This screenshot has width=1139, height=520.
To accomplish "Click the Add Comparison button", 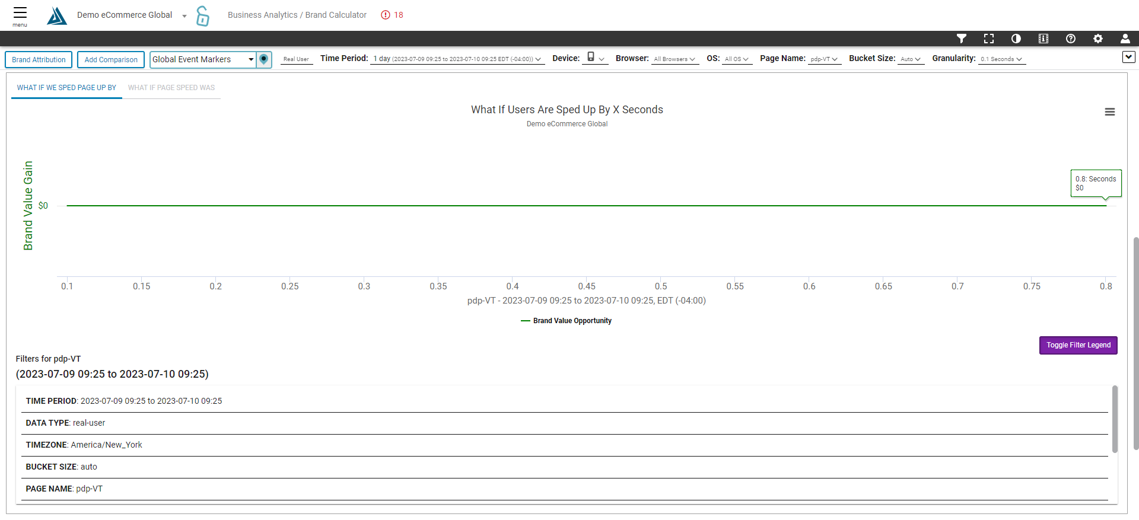I will coord(111,60).
